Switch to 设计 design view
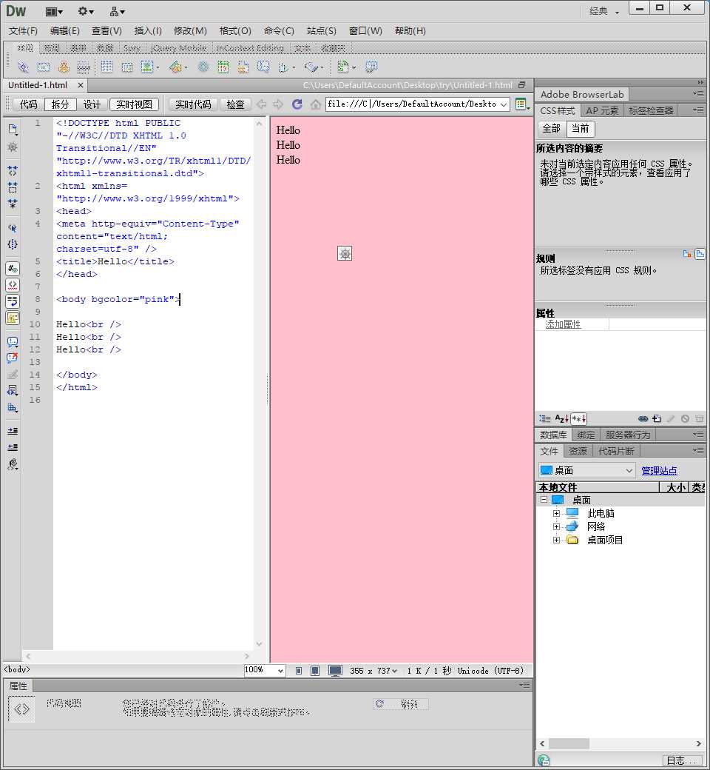 click(92, 104)
